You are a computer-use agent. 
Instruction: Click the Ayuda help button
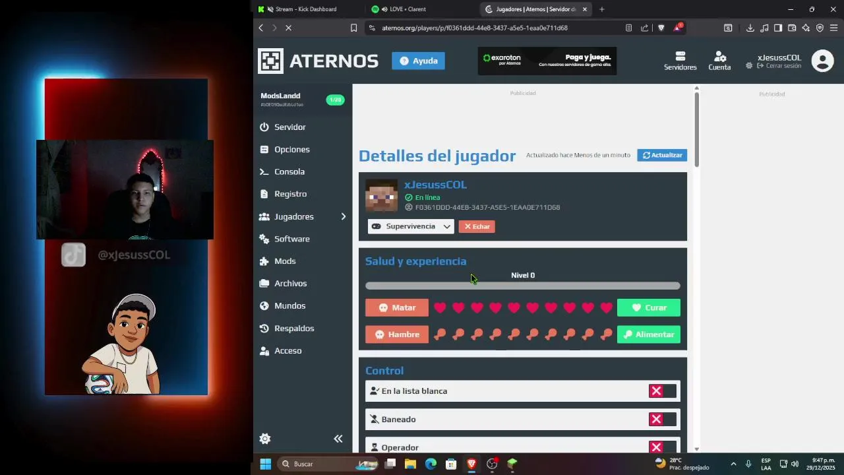[x=418, y=61]
